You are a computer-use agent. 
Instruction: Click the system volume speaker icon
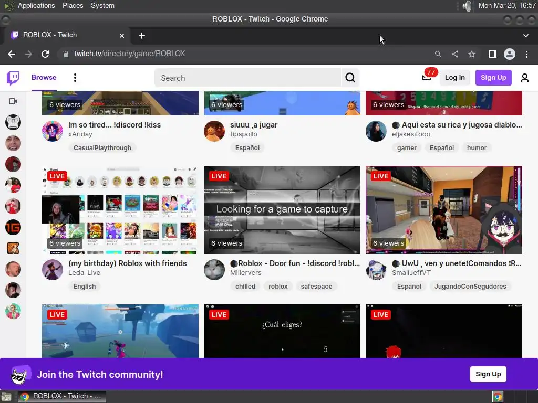click(x=467, y=6)
